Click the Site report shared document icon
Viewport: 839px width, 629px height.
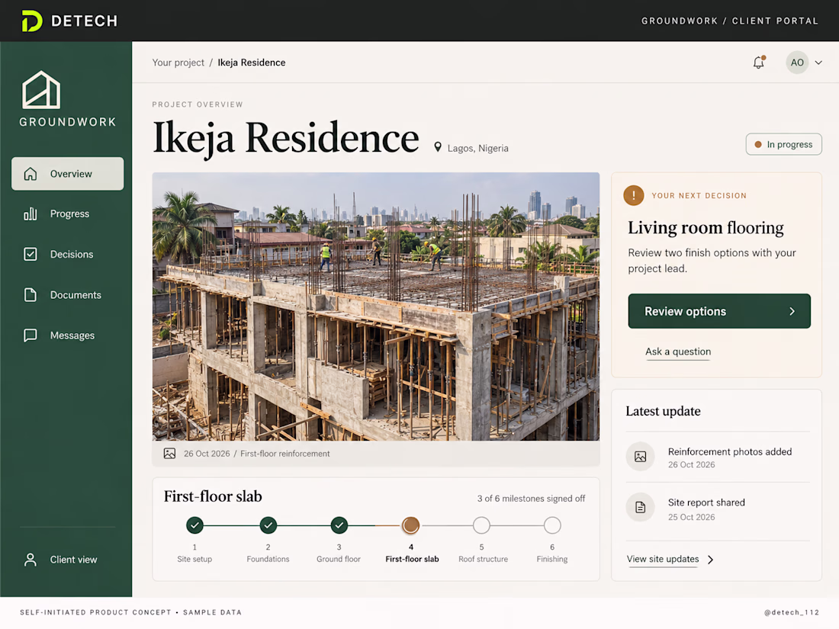[641, 507]
